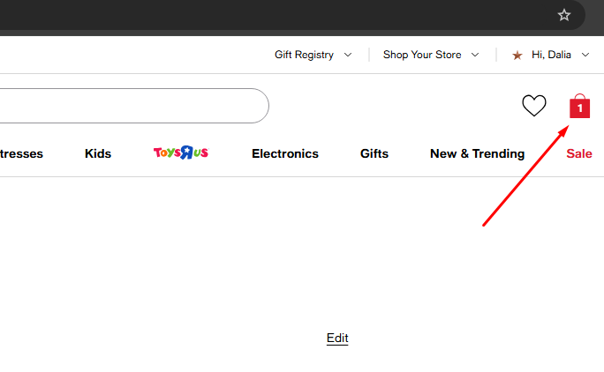Open the partially visible Dresses category
Image resolution: width=604 pixels, height=372 pixels.
click(21, 153)
